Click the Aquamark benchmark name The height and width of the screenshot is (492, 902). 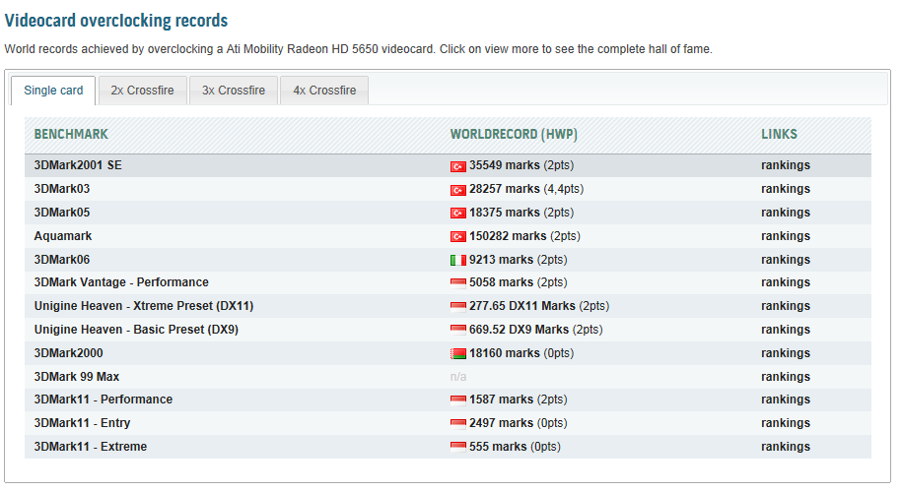click(x=63, y=236)
